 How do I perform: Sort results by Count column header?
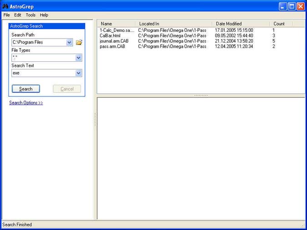click(279, 24)
